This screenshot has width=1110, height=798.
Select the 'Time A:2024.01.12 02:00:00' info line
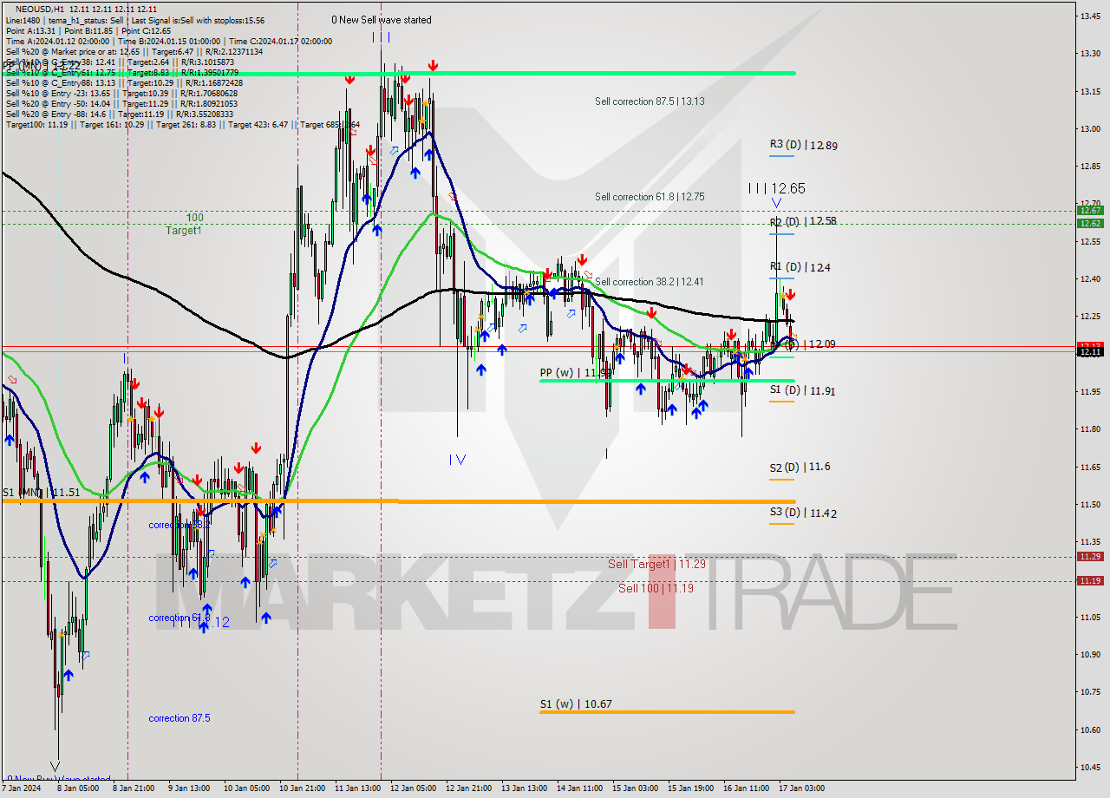click(x=169, y=42)
